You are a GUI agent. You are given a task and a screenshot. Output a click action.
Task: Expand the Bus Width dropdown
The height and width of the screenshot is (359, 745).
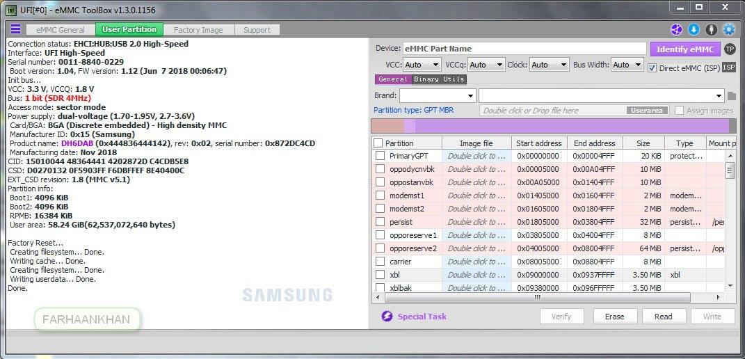[x=627, y=65]
